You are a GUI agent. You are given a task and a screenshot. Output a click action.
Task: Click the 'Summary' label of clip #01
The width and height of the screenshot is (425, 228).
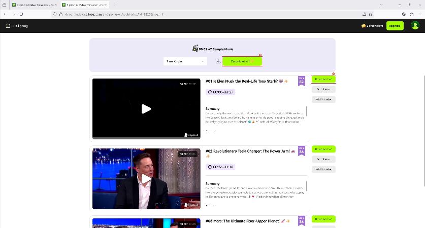[212, 109]
